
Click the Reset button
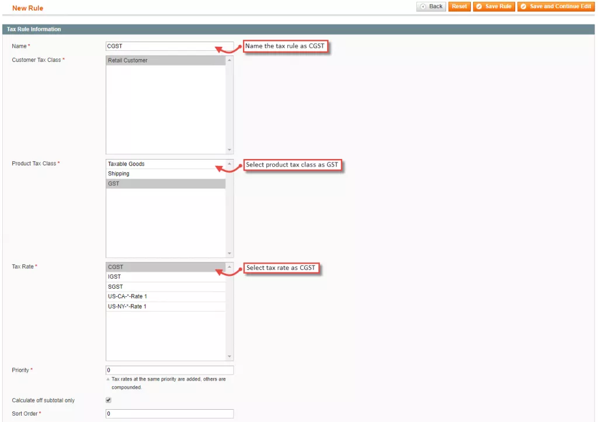[x=459, y=6]
